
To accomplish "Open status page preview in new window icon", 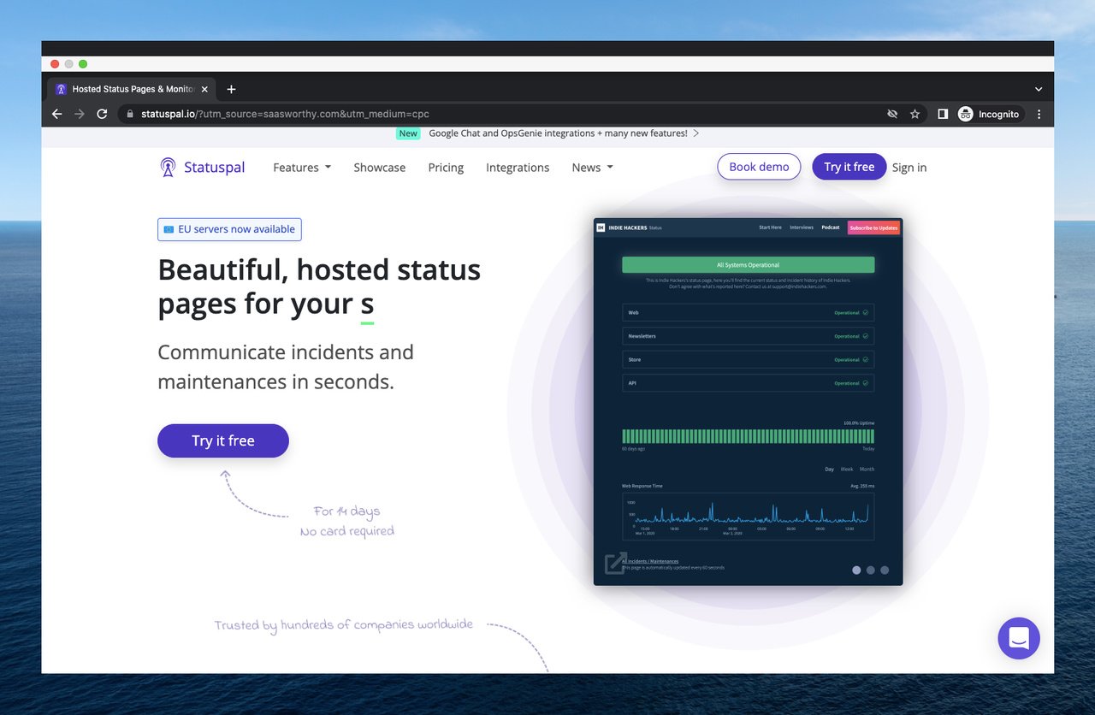I will pyautogui.click(x=615, y=564).
